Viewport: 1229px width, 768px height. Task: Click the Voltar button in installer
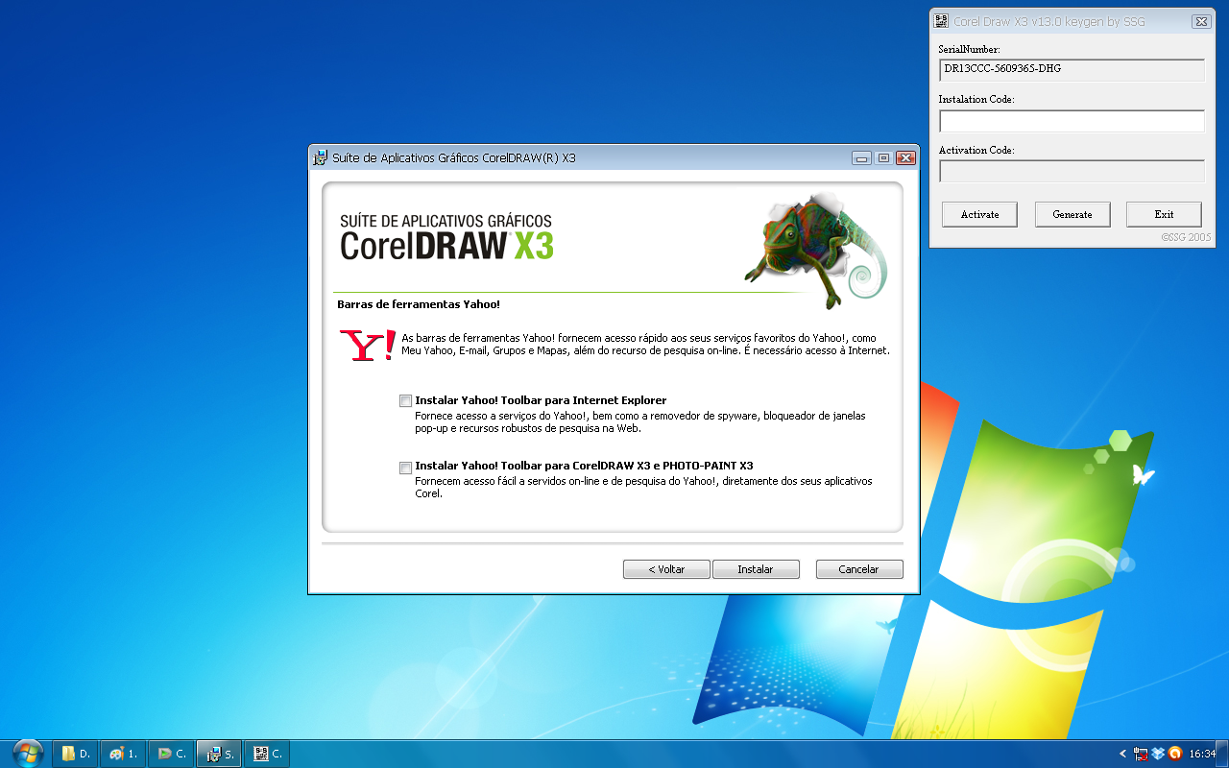tap(666, 569)
